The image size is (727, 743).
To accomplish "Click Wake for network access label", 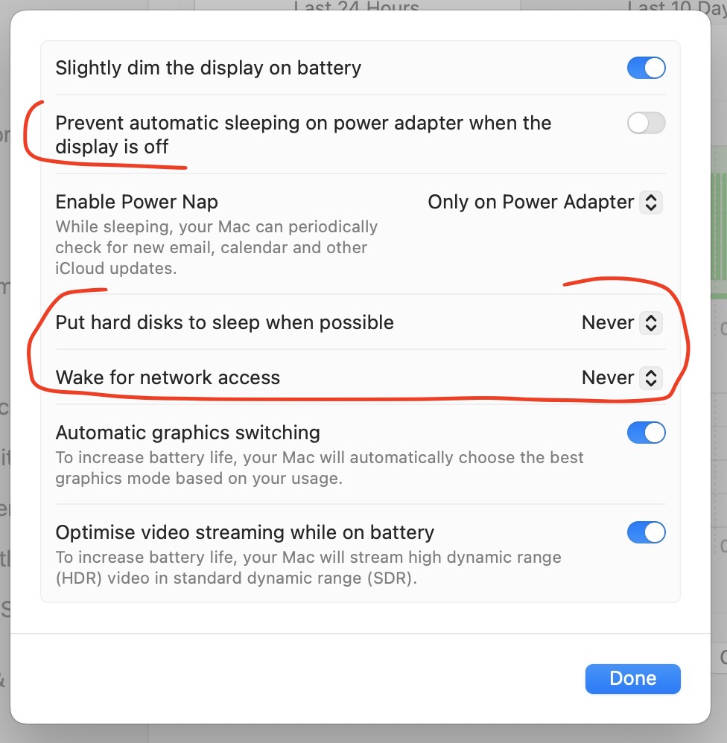I will [168, 377].
